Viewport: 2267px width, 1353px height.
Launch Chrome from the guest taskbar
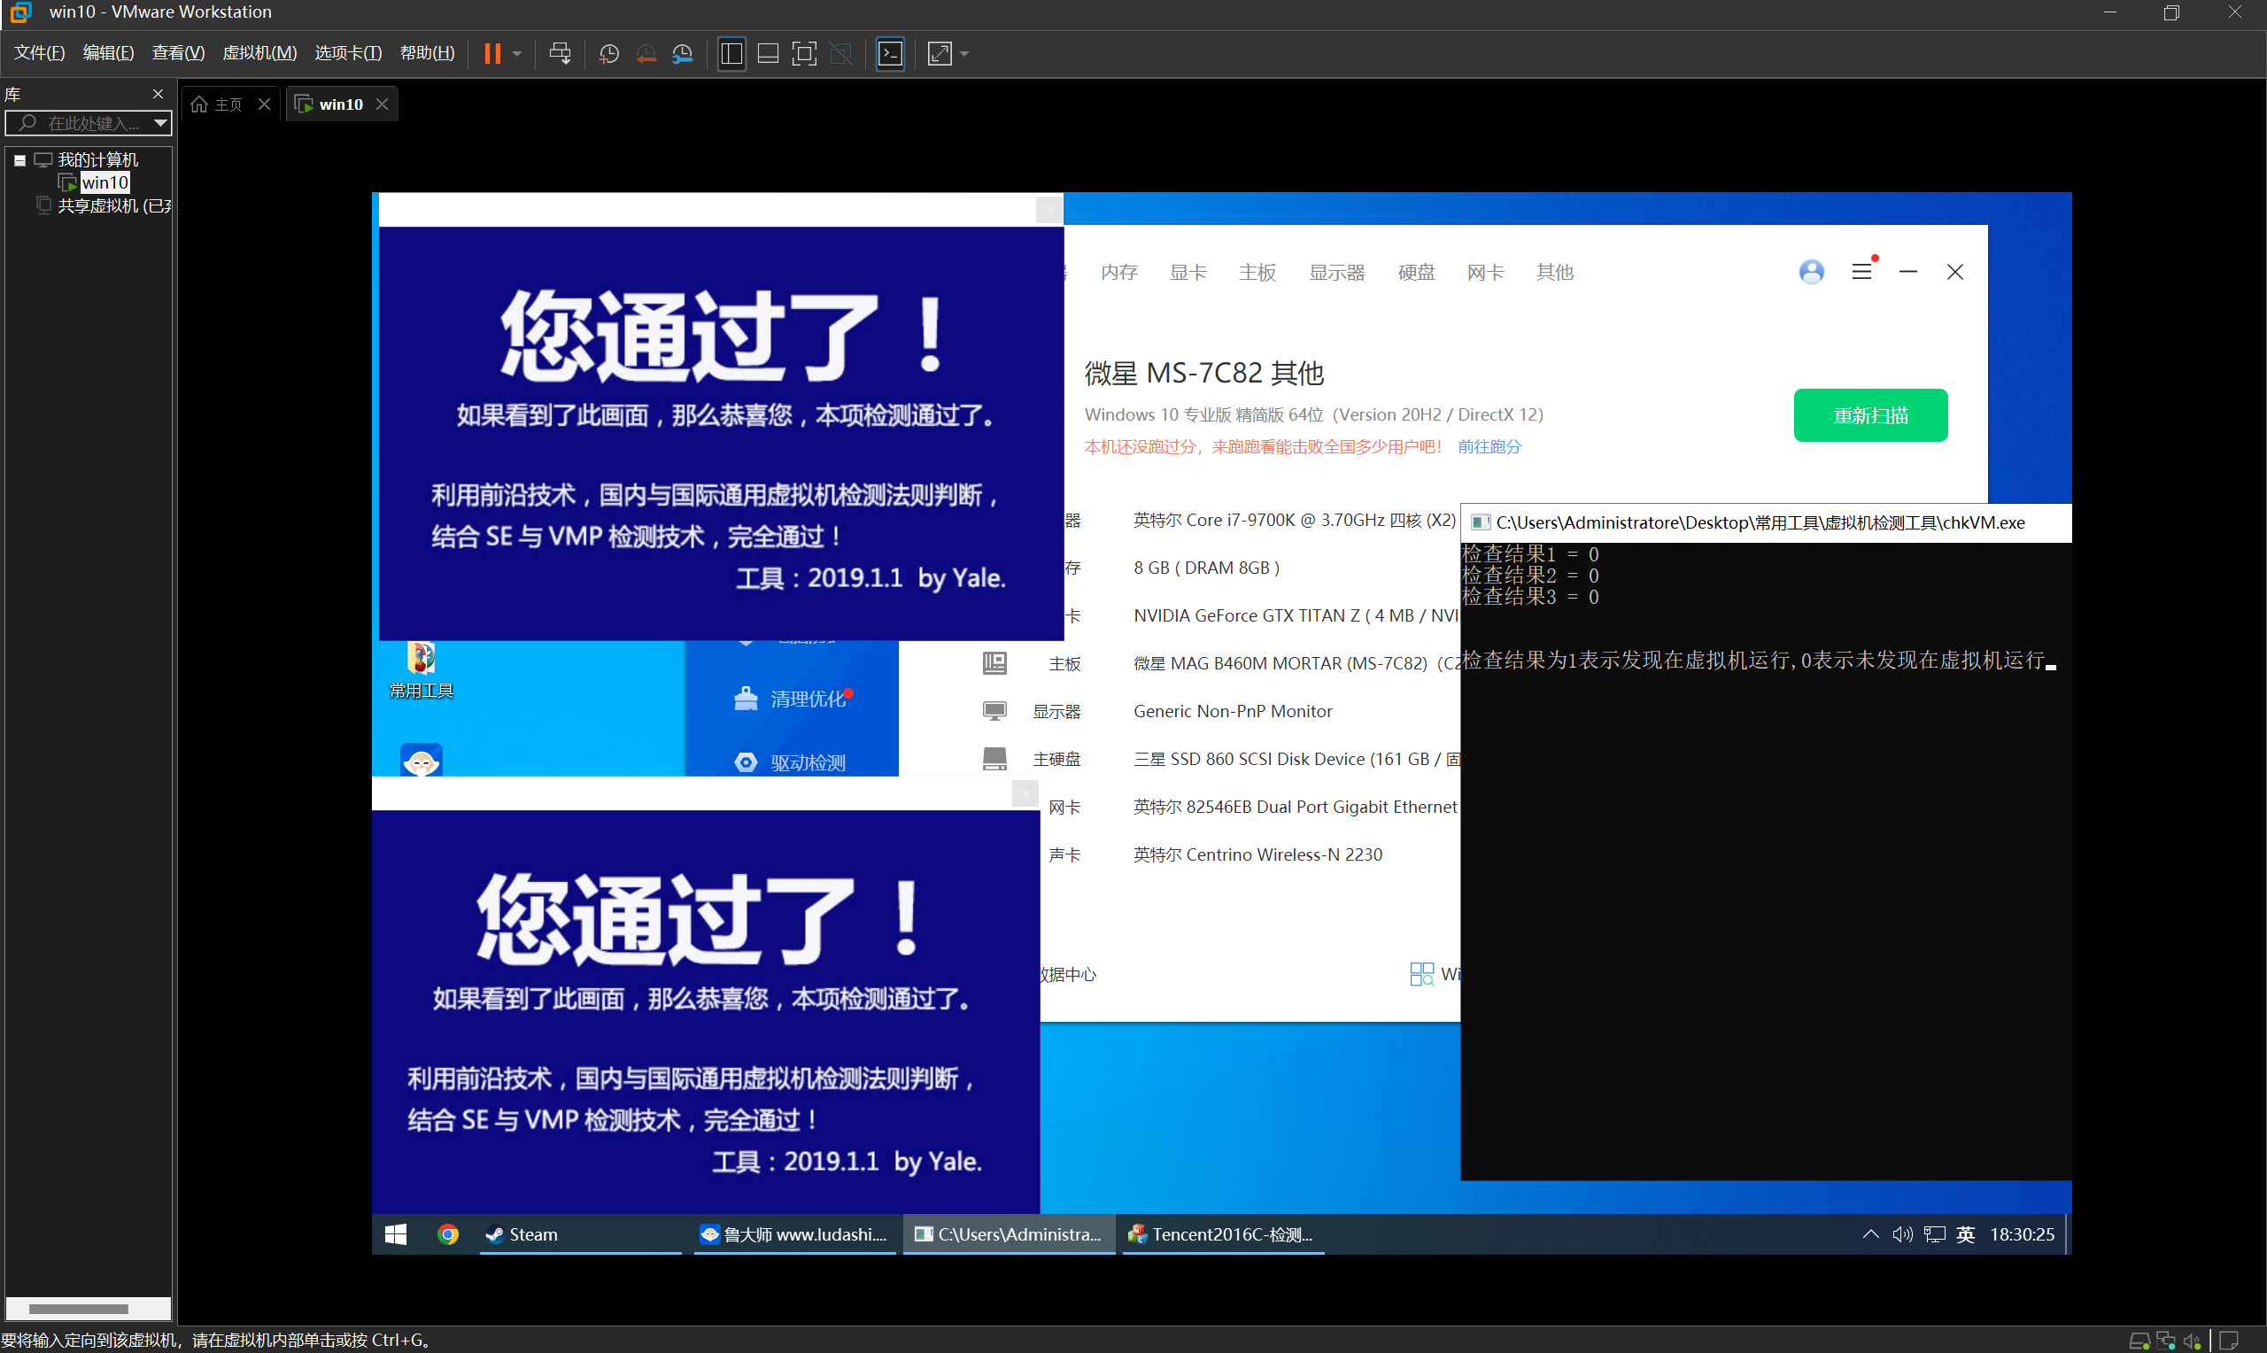point(447,1233)
